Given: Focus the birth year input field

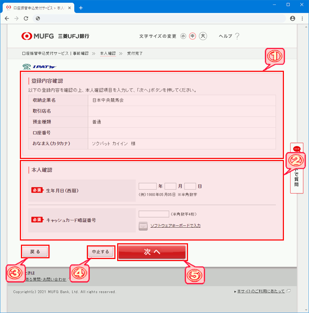Looking at the screenshot, I should coord(148,186).
